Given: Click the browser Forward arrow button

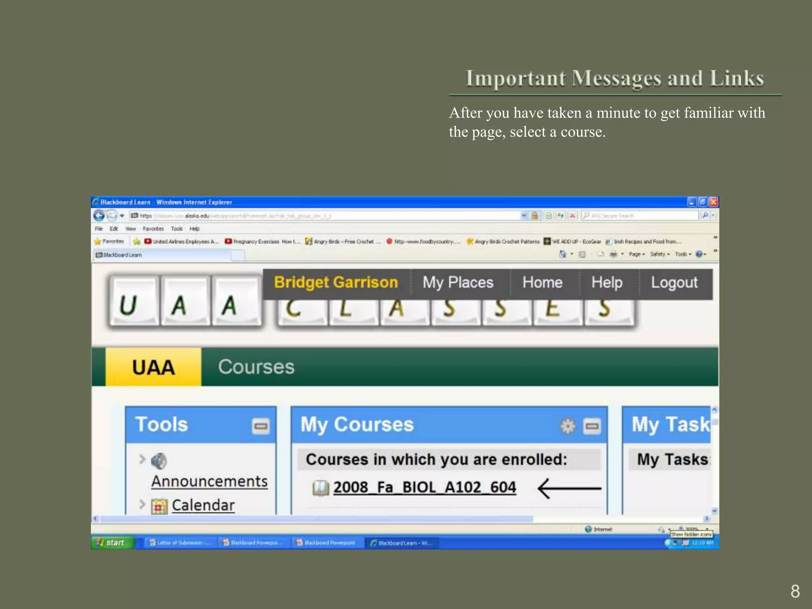Looking at the screenshot, I should coord(112,215).
